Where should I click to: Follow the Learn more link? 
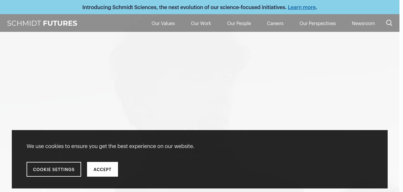click(x=302, y=7)
